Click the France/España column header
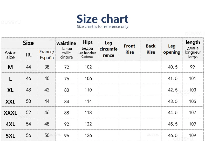This screenshot has width=205, height=141. pos(47,55)
